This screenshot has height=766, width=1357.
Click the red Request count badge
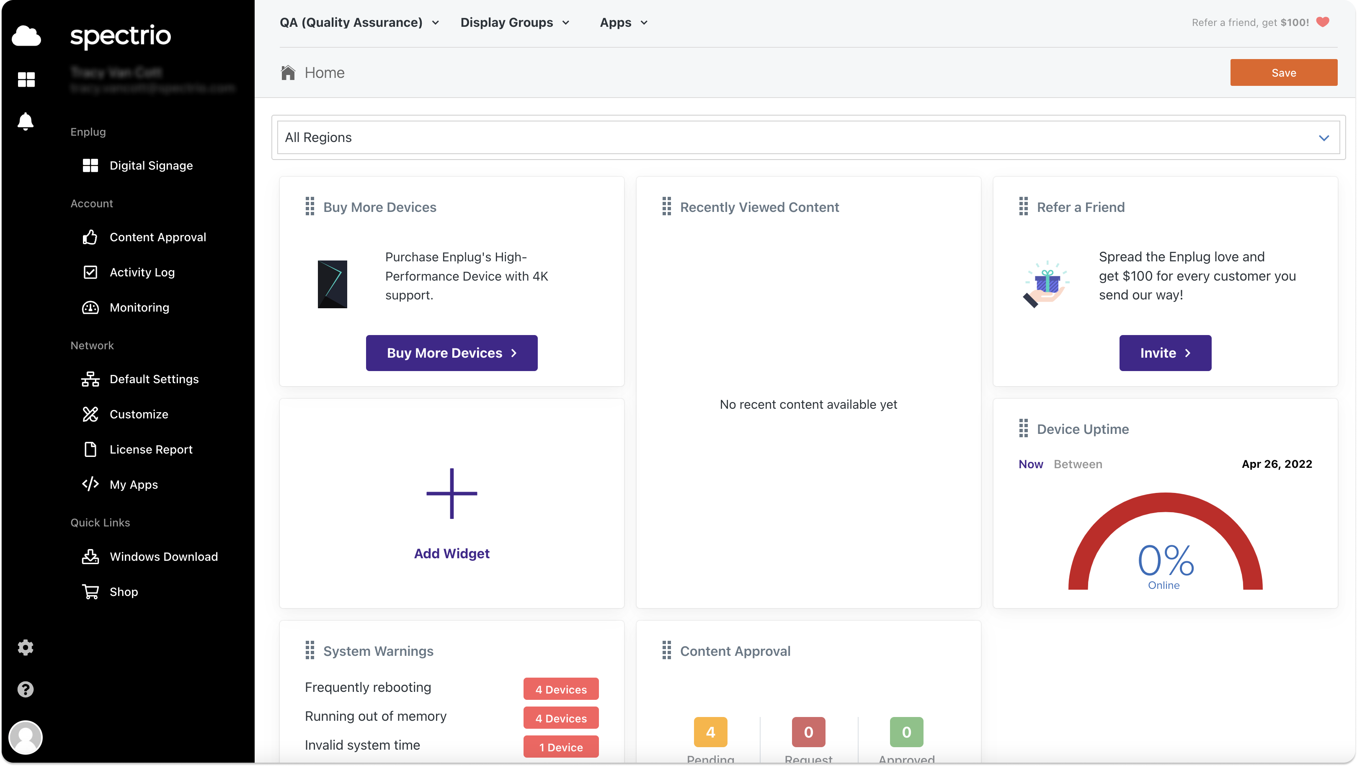808,732
